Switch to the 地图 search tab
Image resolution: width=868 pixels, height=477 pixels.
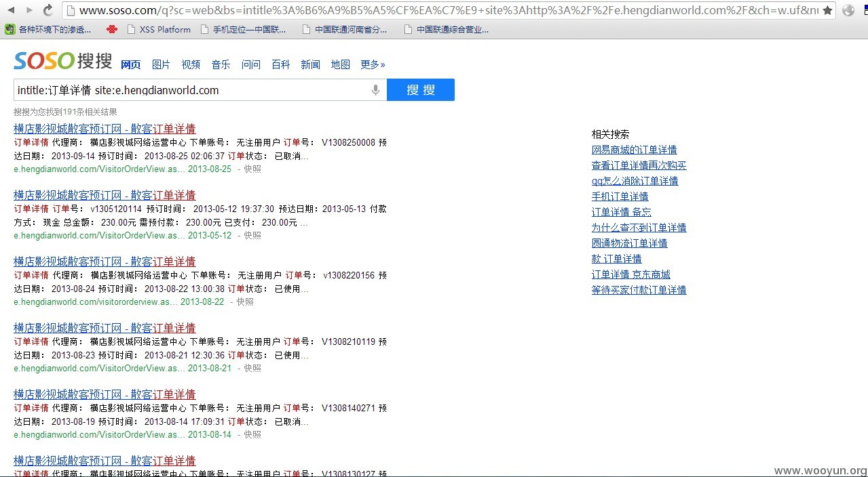pos(340,64)
